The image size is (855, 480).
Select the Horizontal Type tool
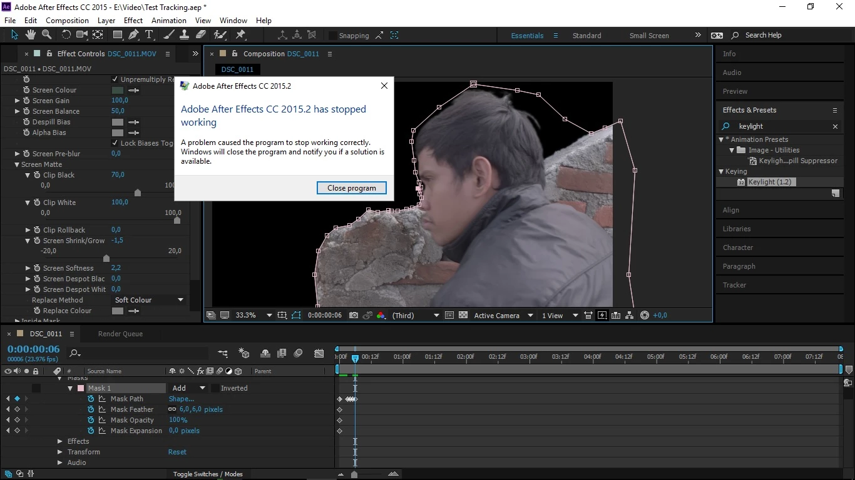tap(149, 35)
